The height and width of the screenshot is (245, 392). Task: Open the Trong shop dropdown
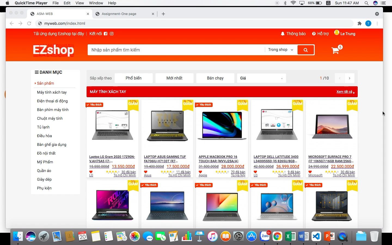tap(280, 50)
